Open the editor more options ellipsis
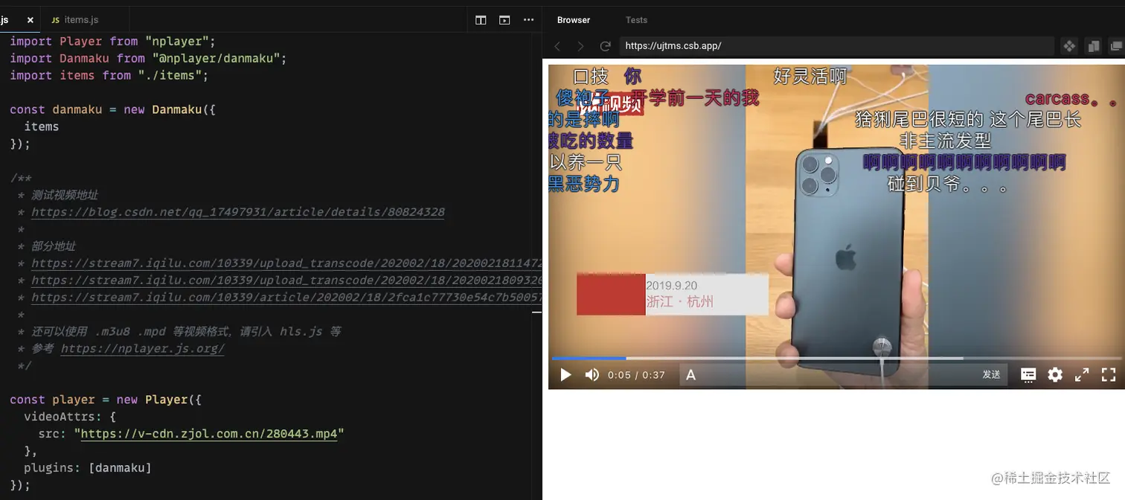Image resolution: width=1125 pixels, height=500 pixels. (x=529, y=20)
